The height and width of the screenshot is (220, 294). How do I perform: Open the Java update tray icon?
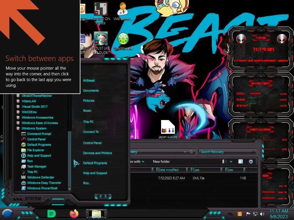239,214
